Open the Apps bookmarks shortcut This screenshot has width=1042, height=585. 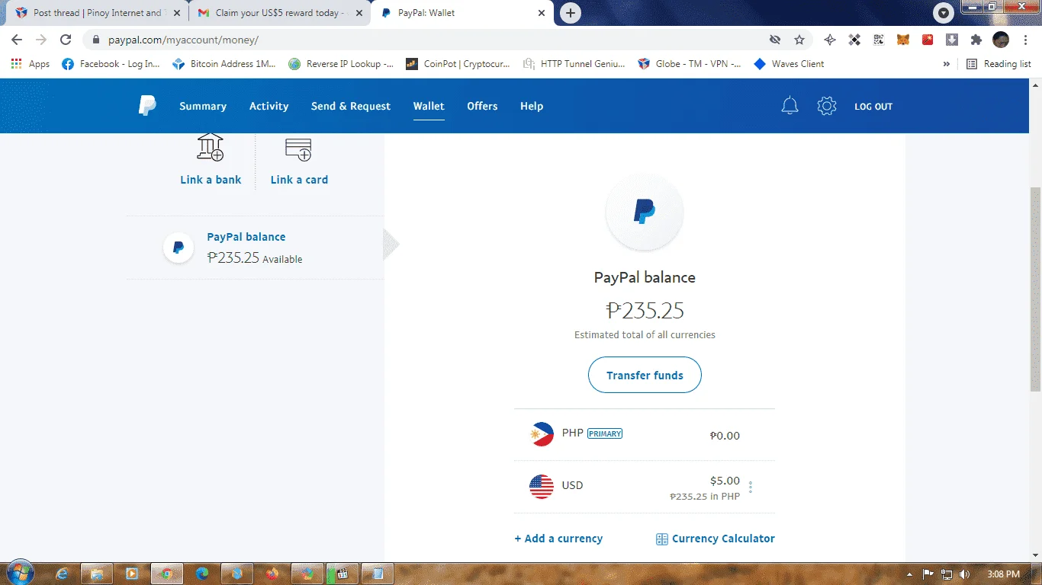pyautogui.click(x=31, y=64)
